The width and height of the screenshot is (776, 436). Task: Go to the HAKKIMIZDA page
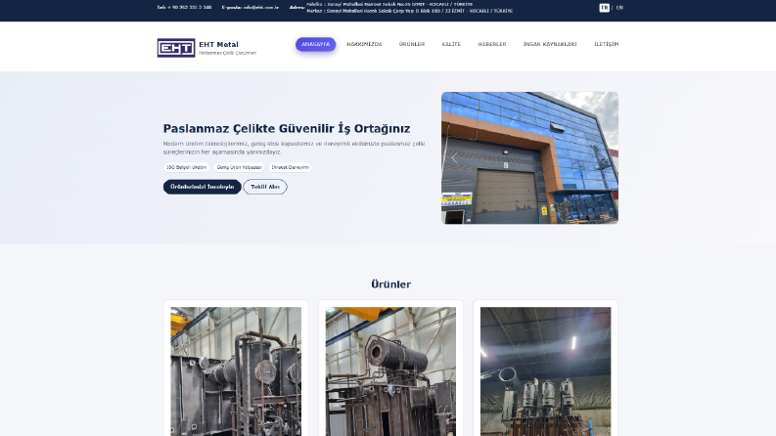pos(364,45)
